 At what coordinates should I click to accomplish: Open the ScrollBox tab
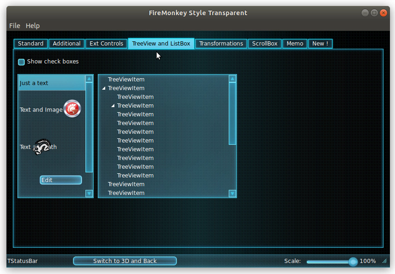coord(265,44)
